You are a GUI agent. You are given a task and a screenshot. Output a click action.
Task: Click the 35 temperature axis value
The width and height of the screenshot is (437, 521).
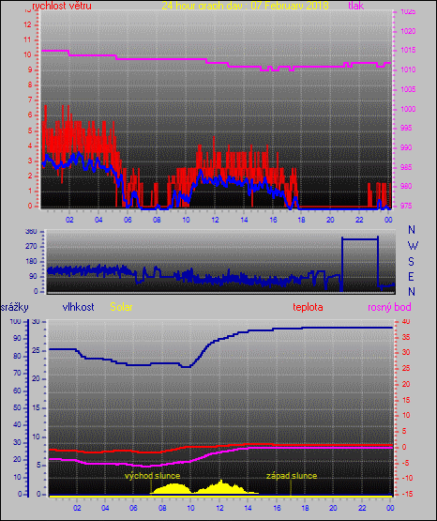click(x=406, y=337)
